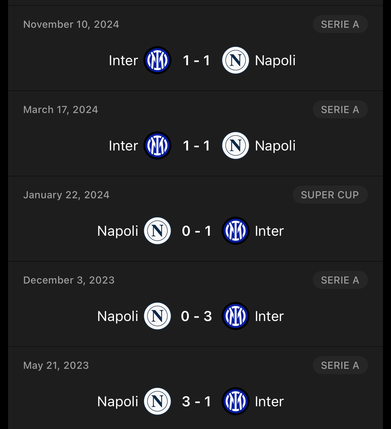Tap Napoli crest in December 3, 2023 match
This screenshot has width=391, height=429.
pyautogui.click(x=157, y=316)
